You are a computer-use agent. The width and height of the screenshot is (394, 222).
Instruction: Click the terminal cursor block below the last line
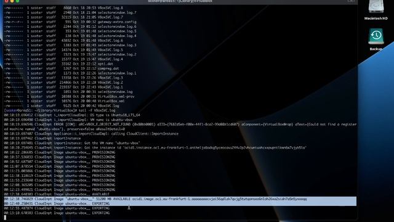coord(5,218)
